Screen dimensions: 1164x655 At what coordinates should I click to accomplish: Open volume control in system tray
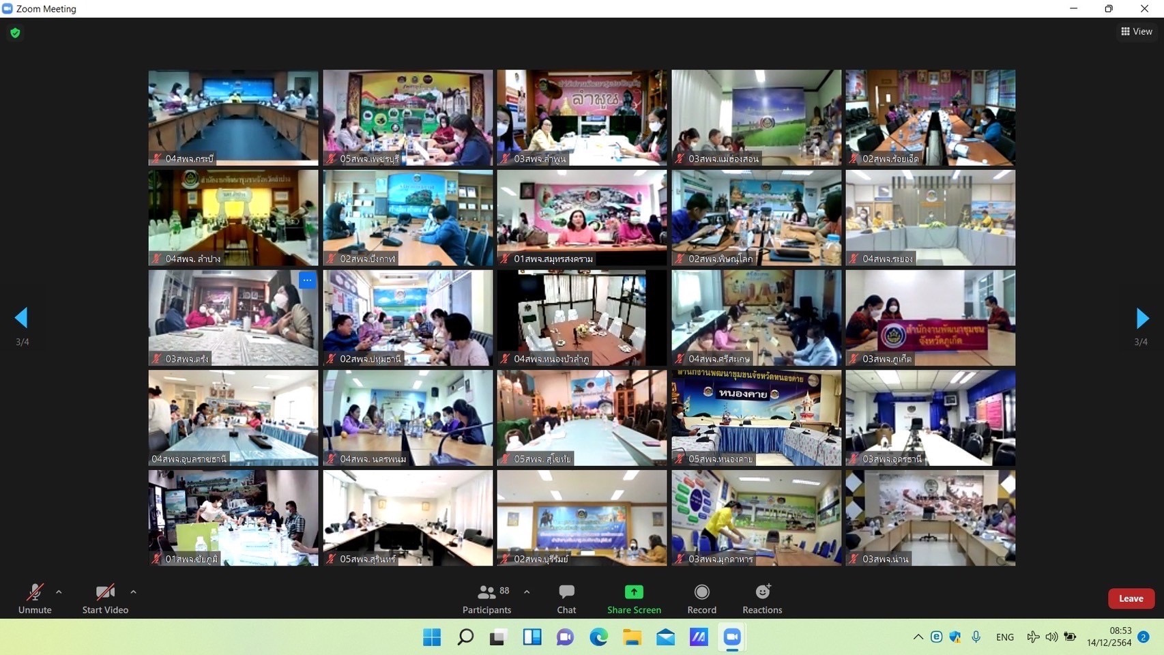[x=1051, y=637]
